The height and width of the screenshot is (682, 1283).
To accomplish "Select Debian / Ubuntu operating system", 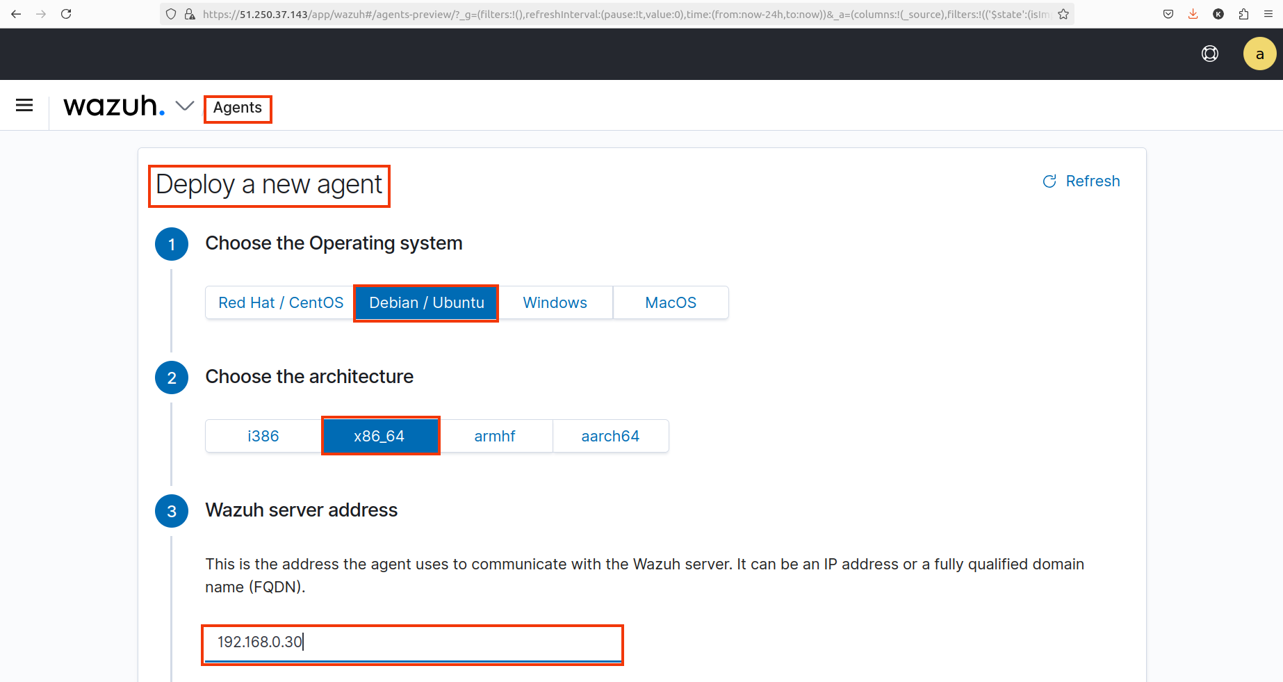I will 426,302.
